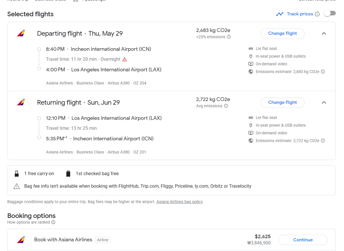Click the Asiana logo on Departing flight
Screen dimensions: 344x251
tap(21, 33)
